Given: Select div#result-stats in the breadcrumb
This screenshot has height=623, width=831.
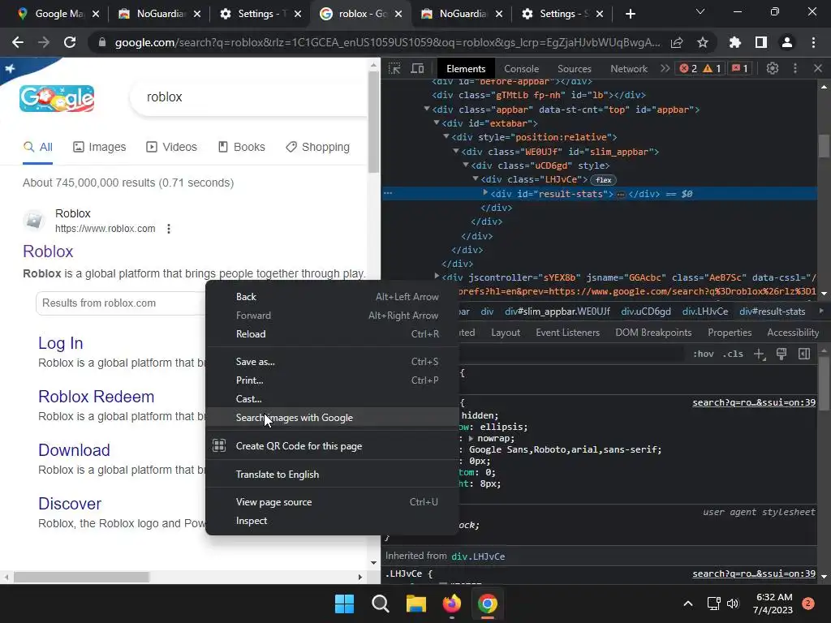Looking at the screenshot, I should click(x=773, y=311).
